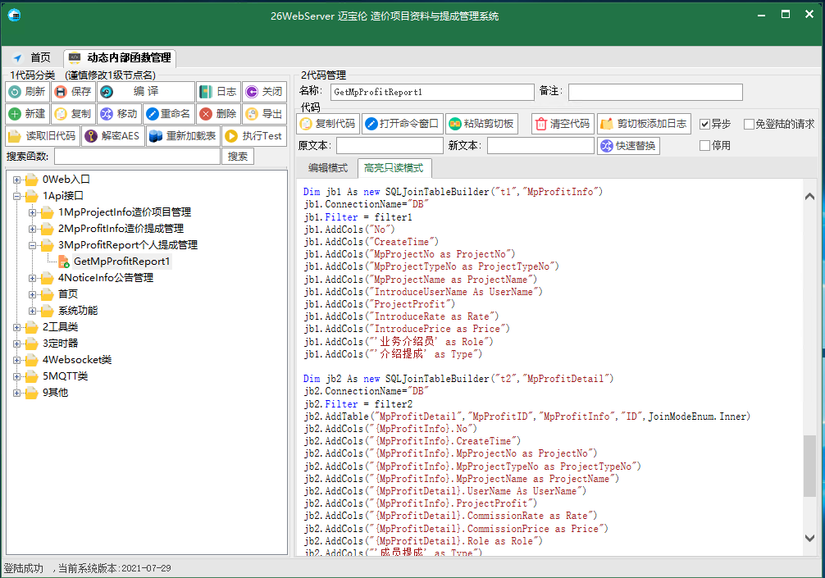Click the 刷新 refresh icon button
The height and width of the screenshot is (578, 825).
(x=28, y=92)
